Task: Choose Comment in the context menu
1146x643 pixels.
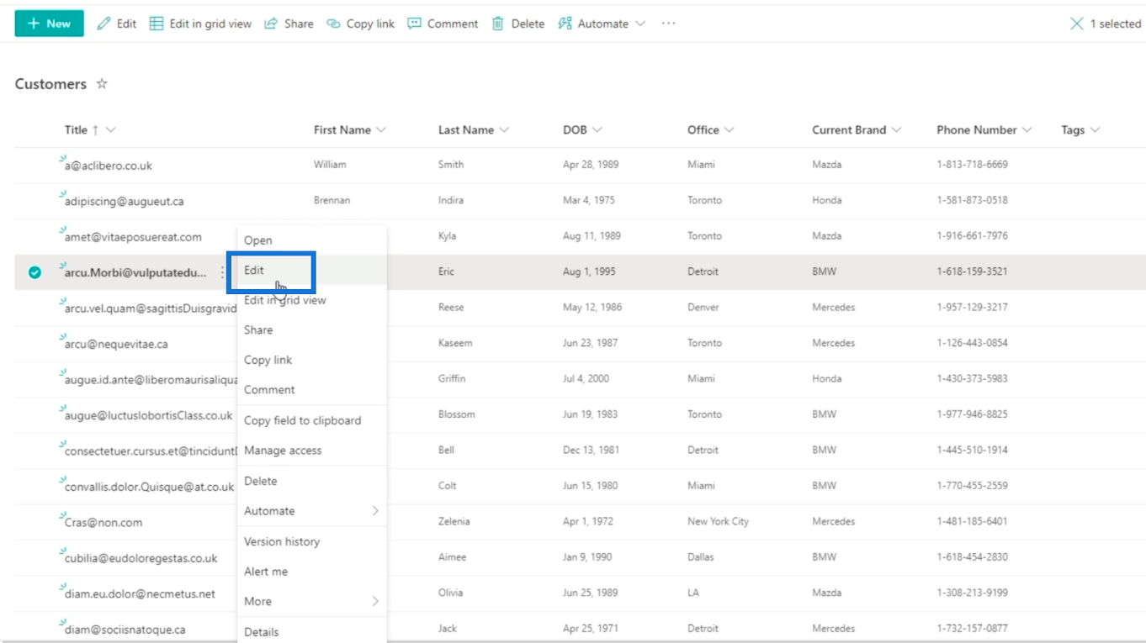Action: (x=311, y=390)
